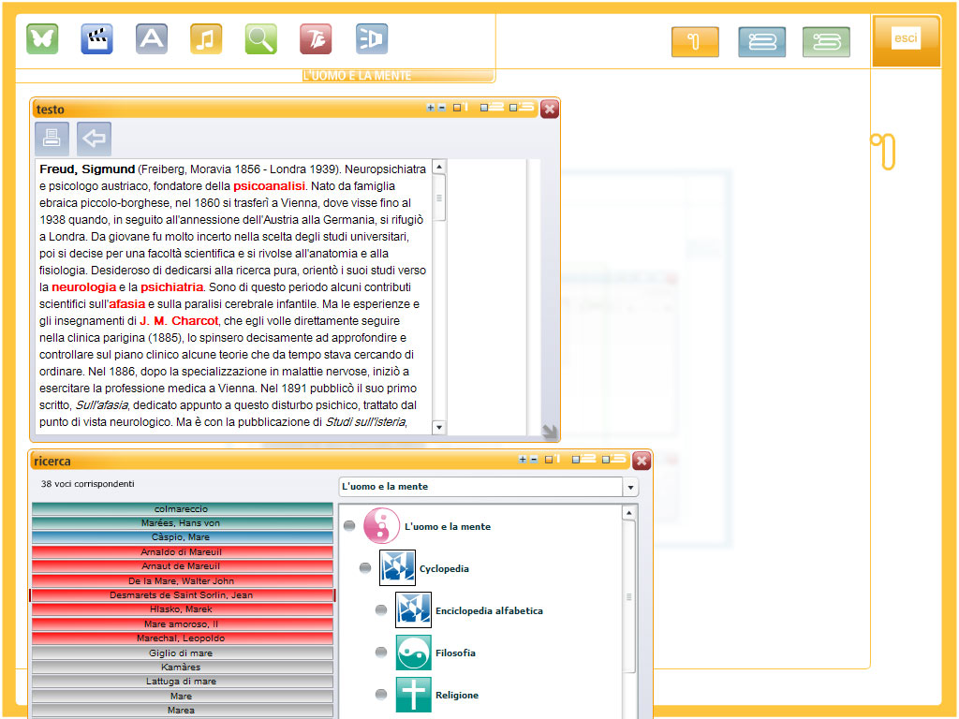The width and height of the screenshot is (959, 719).
Task: Click the Enciclopedia alfabetica icon
Action: 413,610
